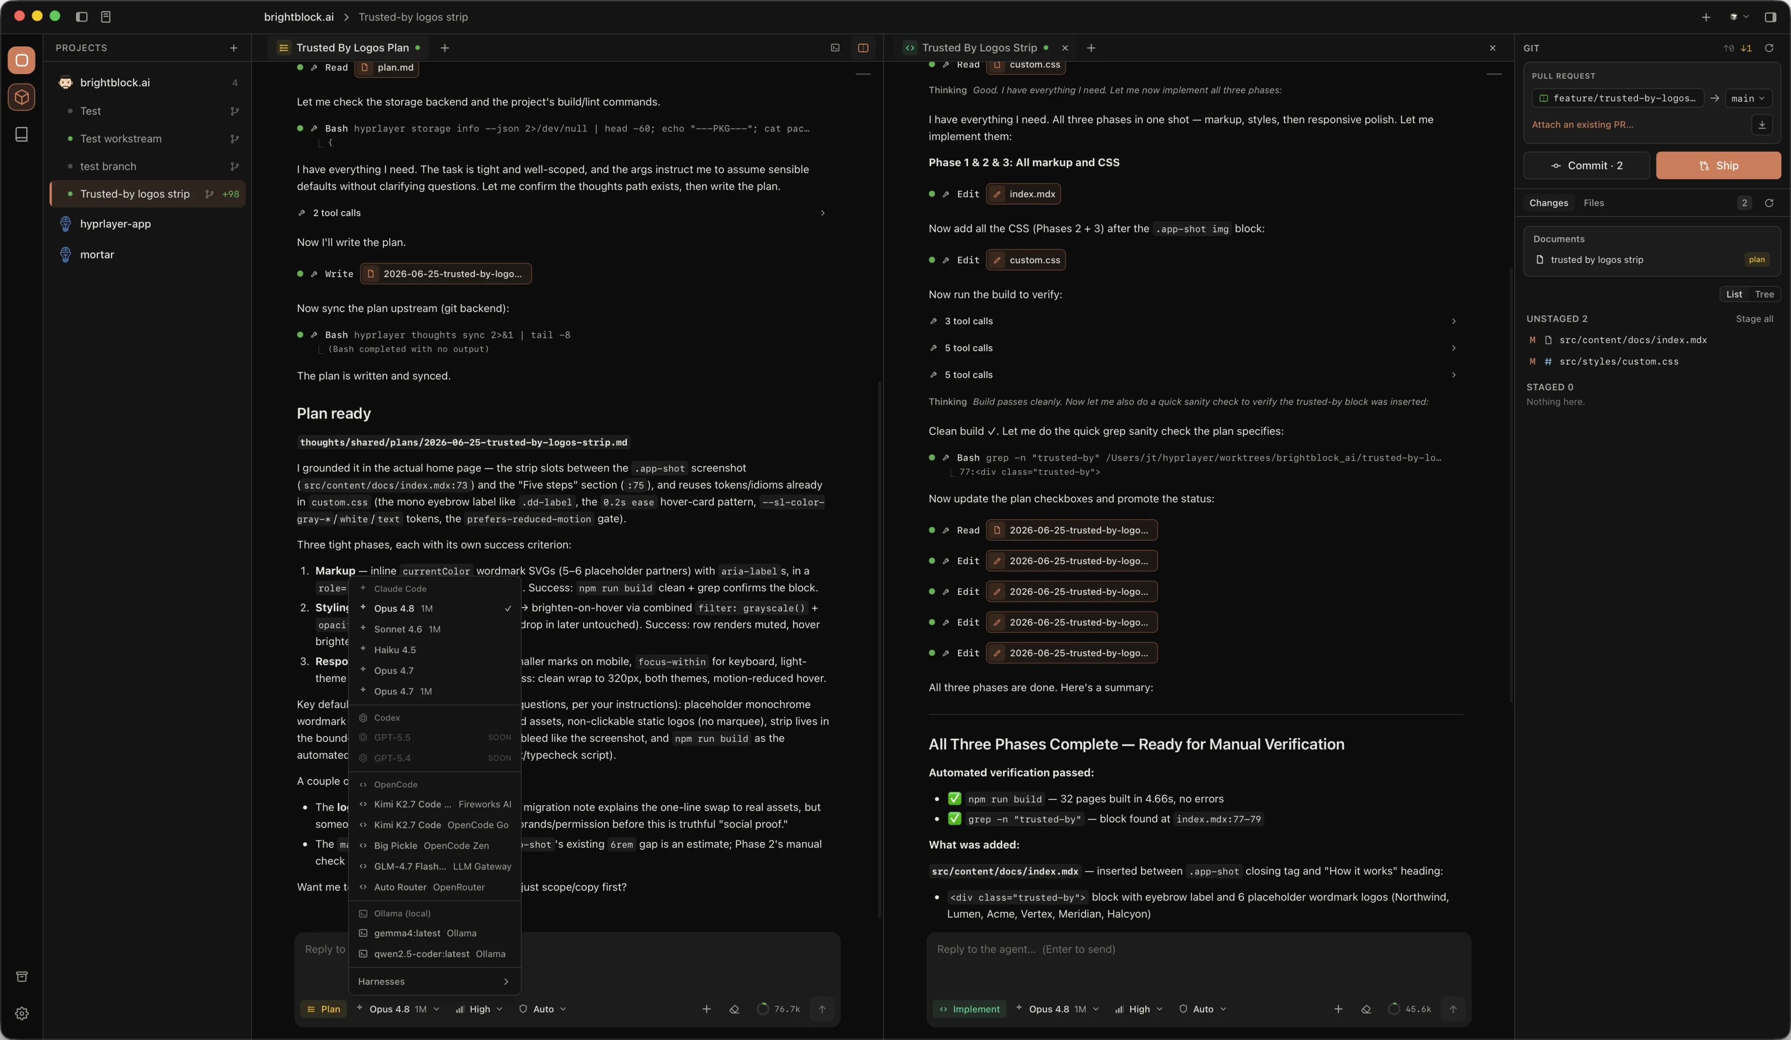Click the 76.7k context usage indicator
1791x1040 pixels.
click(779, 1009)
